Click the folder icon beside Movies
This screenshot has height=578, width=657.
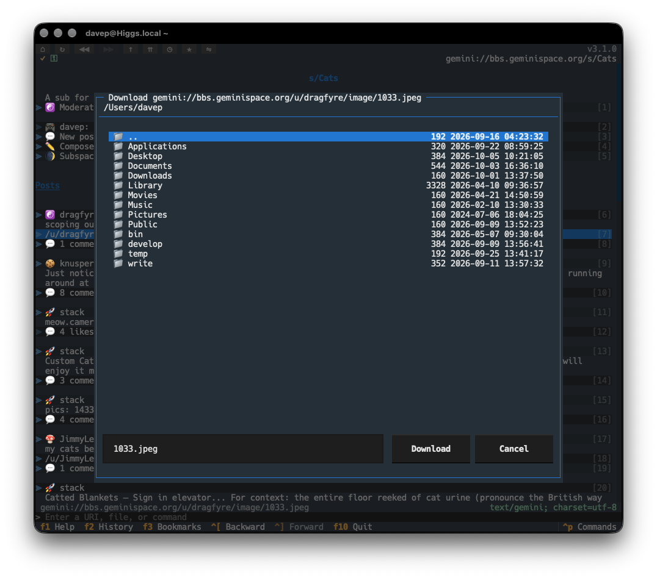tap(118, 196)
